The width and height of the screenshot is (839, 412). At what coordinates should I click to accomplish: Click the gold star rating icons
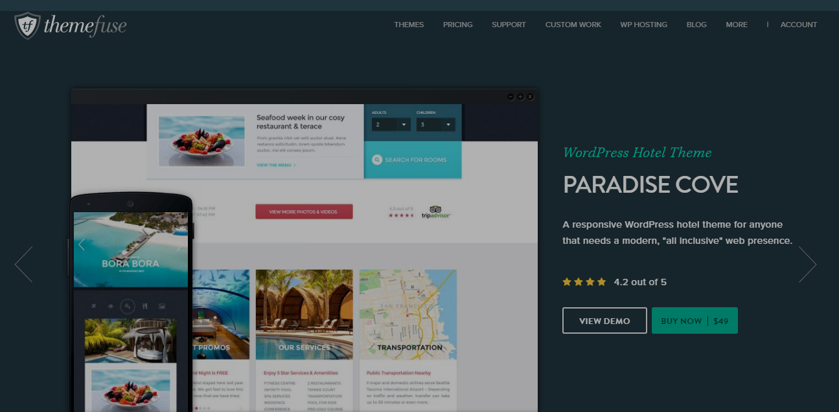point(584,282)
